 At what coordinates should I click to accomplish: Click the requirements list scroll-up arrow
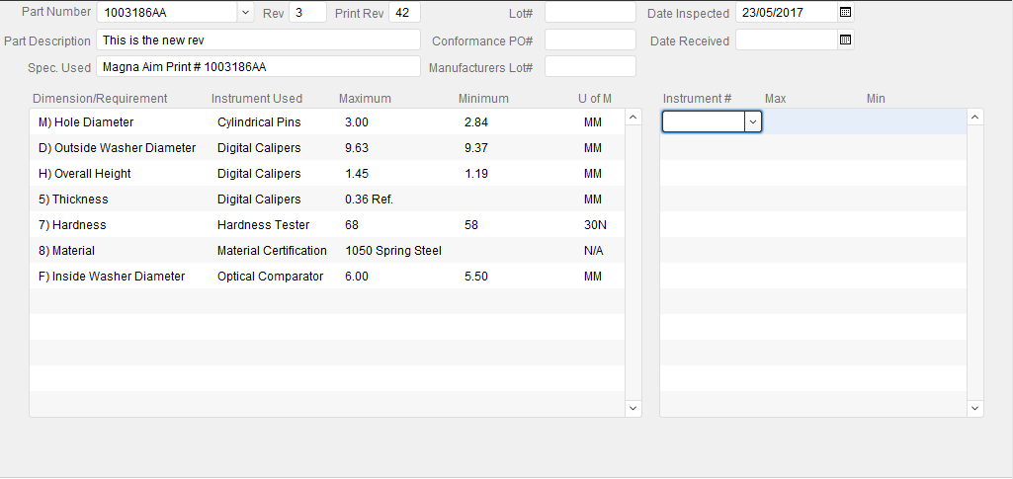click(633, 117)
